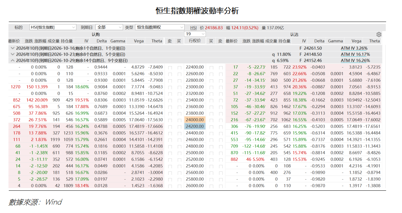Click the ATM IV 3.26% link

tap(354, 48)
